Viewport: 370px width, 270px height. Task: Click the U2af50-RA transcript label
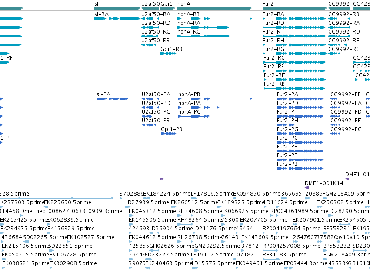point(156,14)
